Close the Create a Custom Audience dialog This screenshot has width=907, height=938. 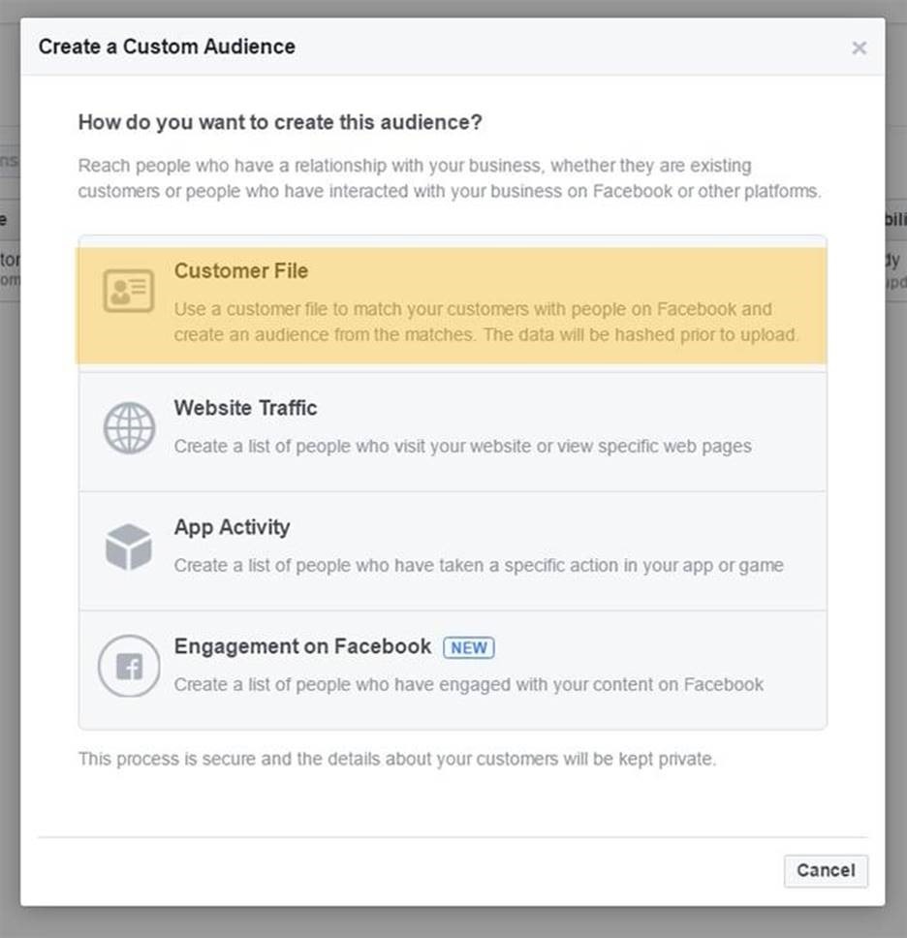[859, 47]
